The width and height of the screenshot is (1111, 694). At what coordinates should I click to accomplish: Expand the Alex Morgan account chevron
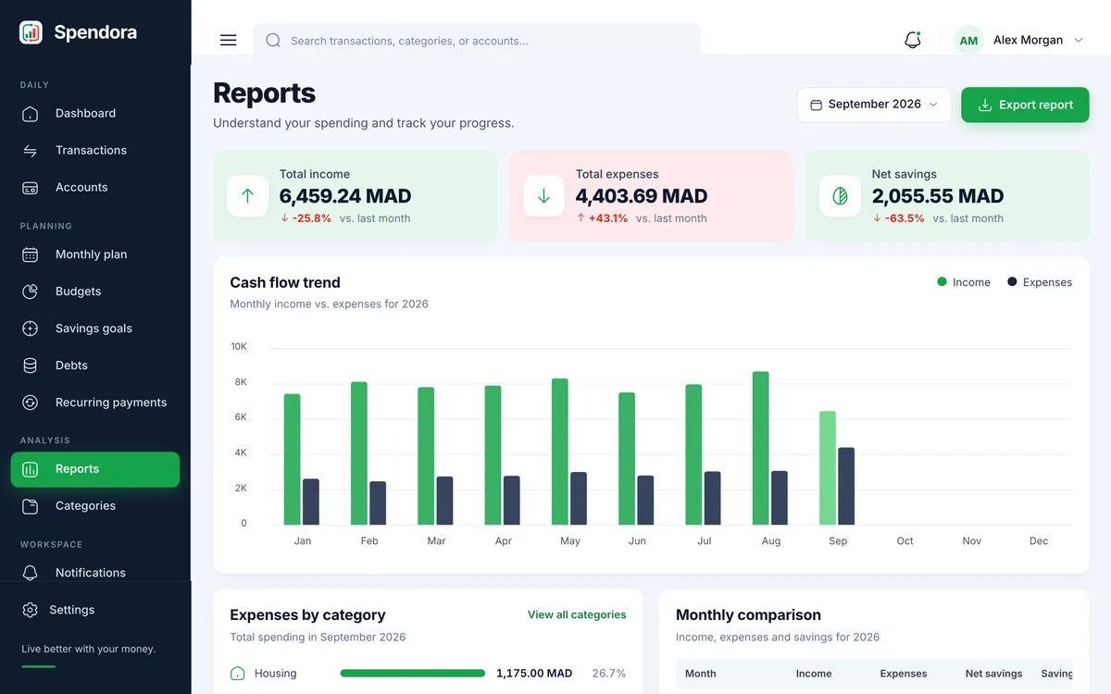pos(1078,41)
